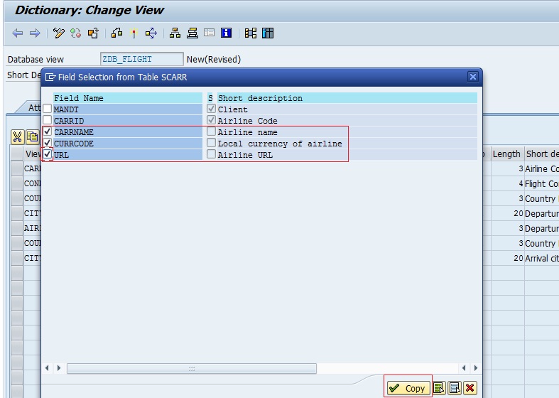Screen dimensions: 559x398
Task: Click the Activate (matchstick) icon
Action: coord(133,33)
